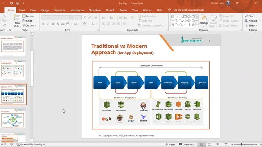
Task: Switch to Slide Sorter view
Action: click(x=210, y=144)
